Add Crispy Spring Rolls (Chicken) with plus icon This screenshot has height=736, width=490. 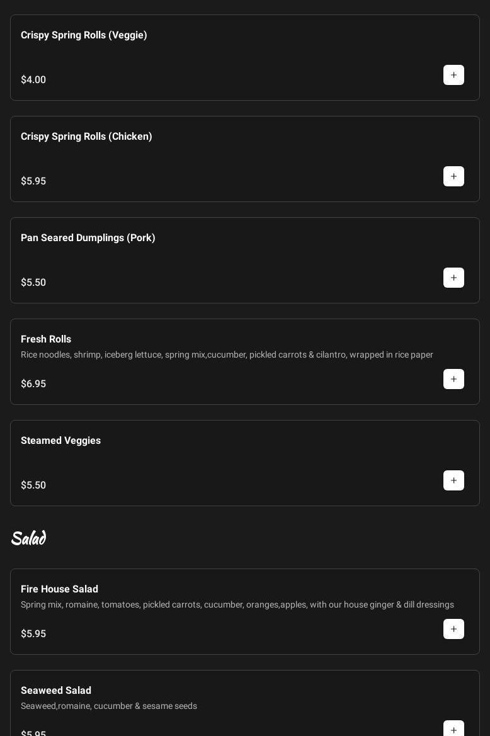(453, 176)
